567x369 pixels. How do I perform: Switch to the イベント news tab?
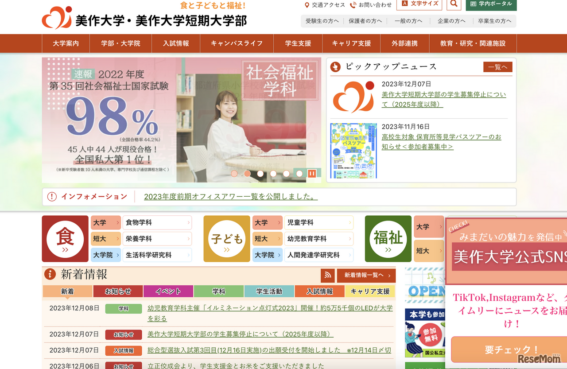(x=168, y=291)
